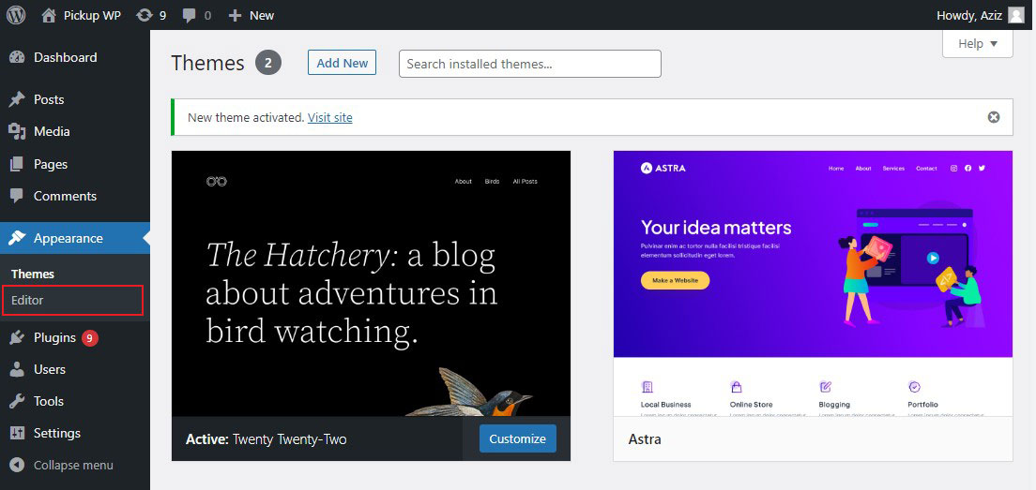The image size is (1036, 490).
Task: Click the Plugins plug icon
Action: pos(17,337)
